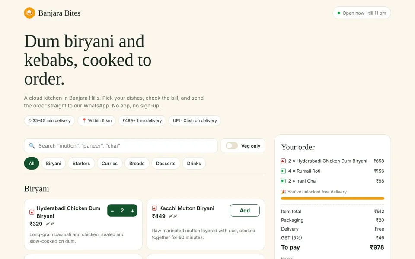Viewport: 415px width, 259px height.
Task: Click veg icon beside Rumali Roti order line
Action: (283, 171)
